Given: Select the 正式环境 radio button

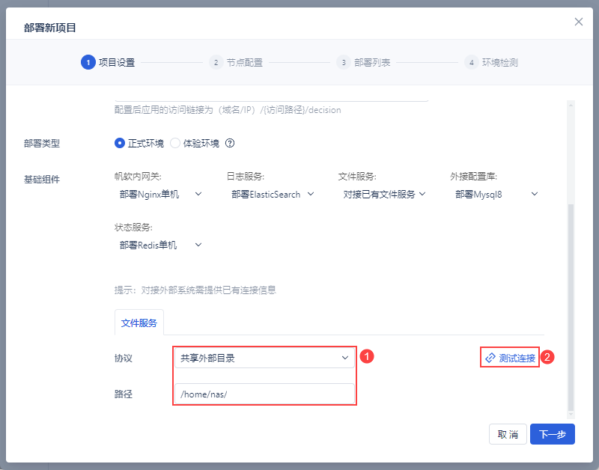Looking at the screenshot, I should (120, 143).
